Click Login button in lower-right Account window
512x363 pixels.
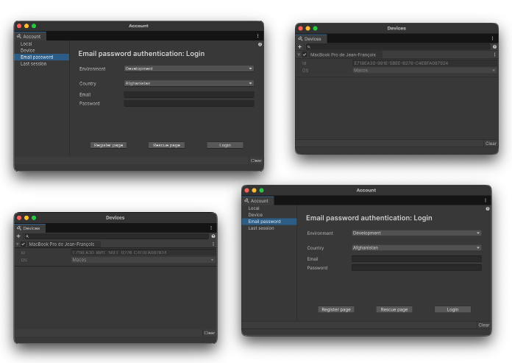(452, 309)
